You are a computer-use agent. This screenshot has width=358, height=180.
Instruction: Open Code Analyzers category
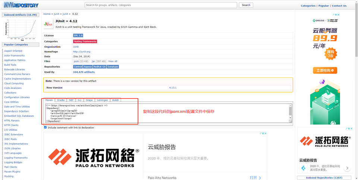point(13,88)
